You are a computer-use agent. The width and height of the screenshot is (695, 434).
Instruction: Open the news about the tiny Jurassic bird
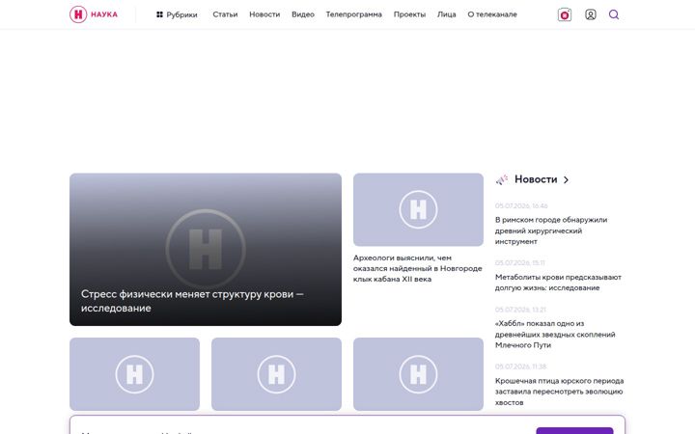[x=559, y=392]
